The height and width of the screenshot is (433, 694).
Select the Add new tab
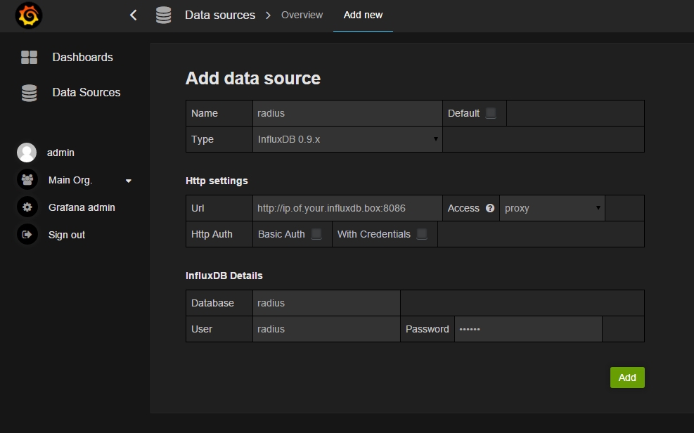(x=363, y=15)
